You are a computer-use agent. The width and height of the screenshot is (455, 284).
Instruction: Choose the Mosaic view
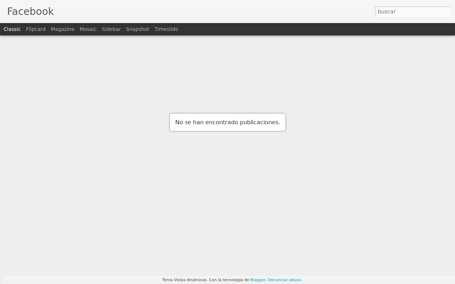(88, 29)
